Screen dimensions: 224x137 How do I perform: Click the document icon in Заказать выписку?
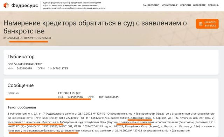(201, 24)
